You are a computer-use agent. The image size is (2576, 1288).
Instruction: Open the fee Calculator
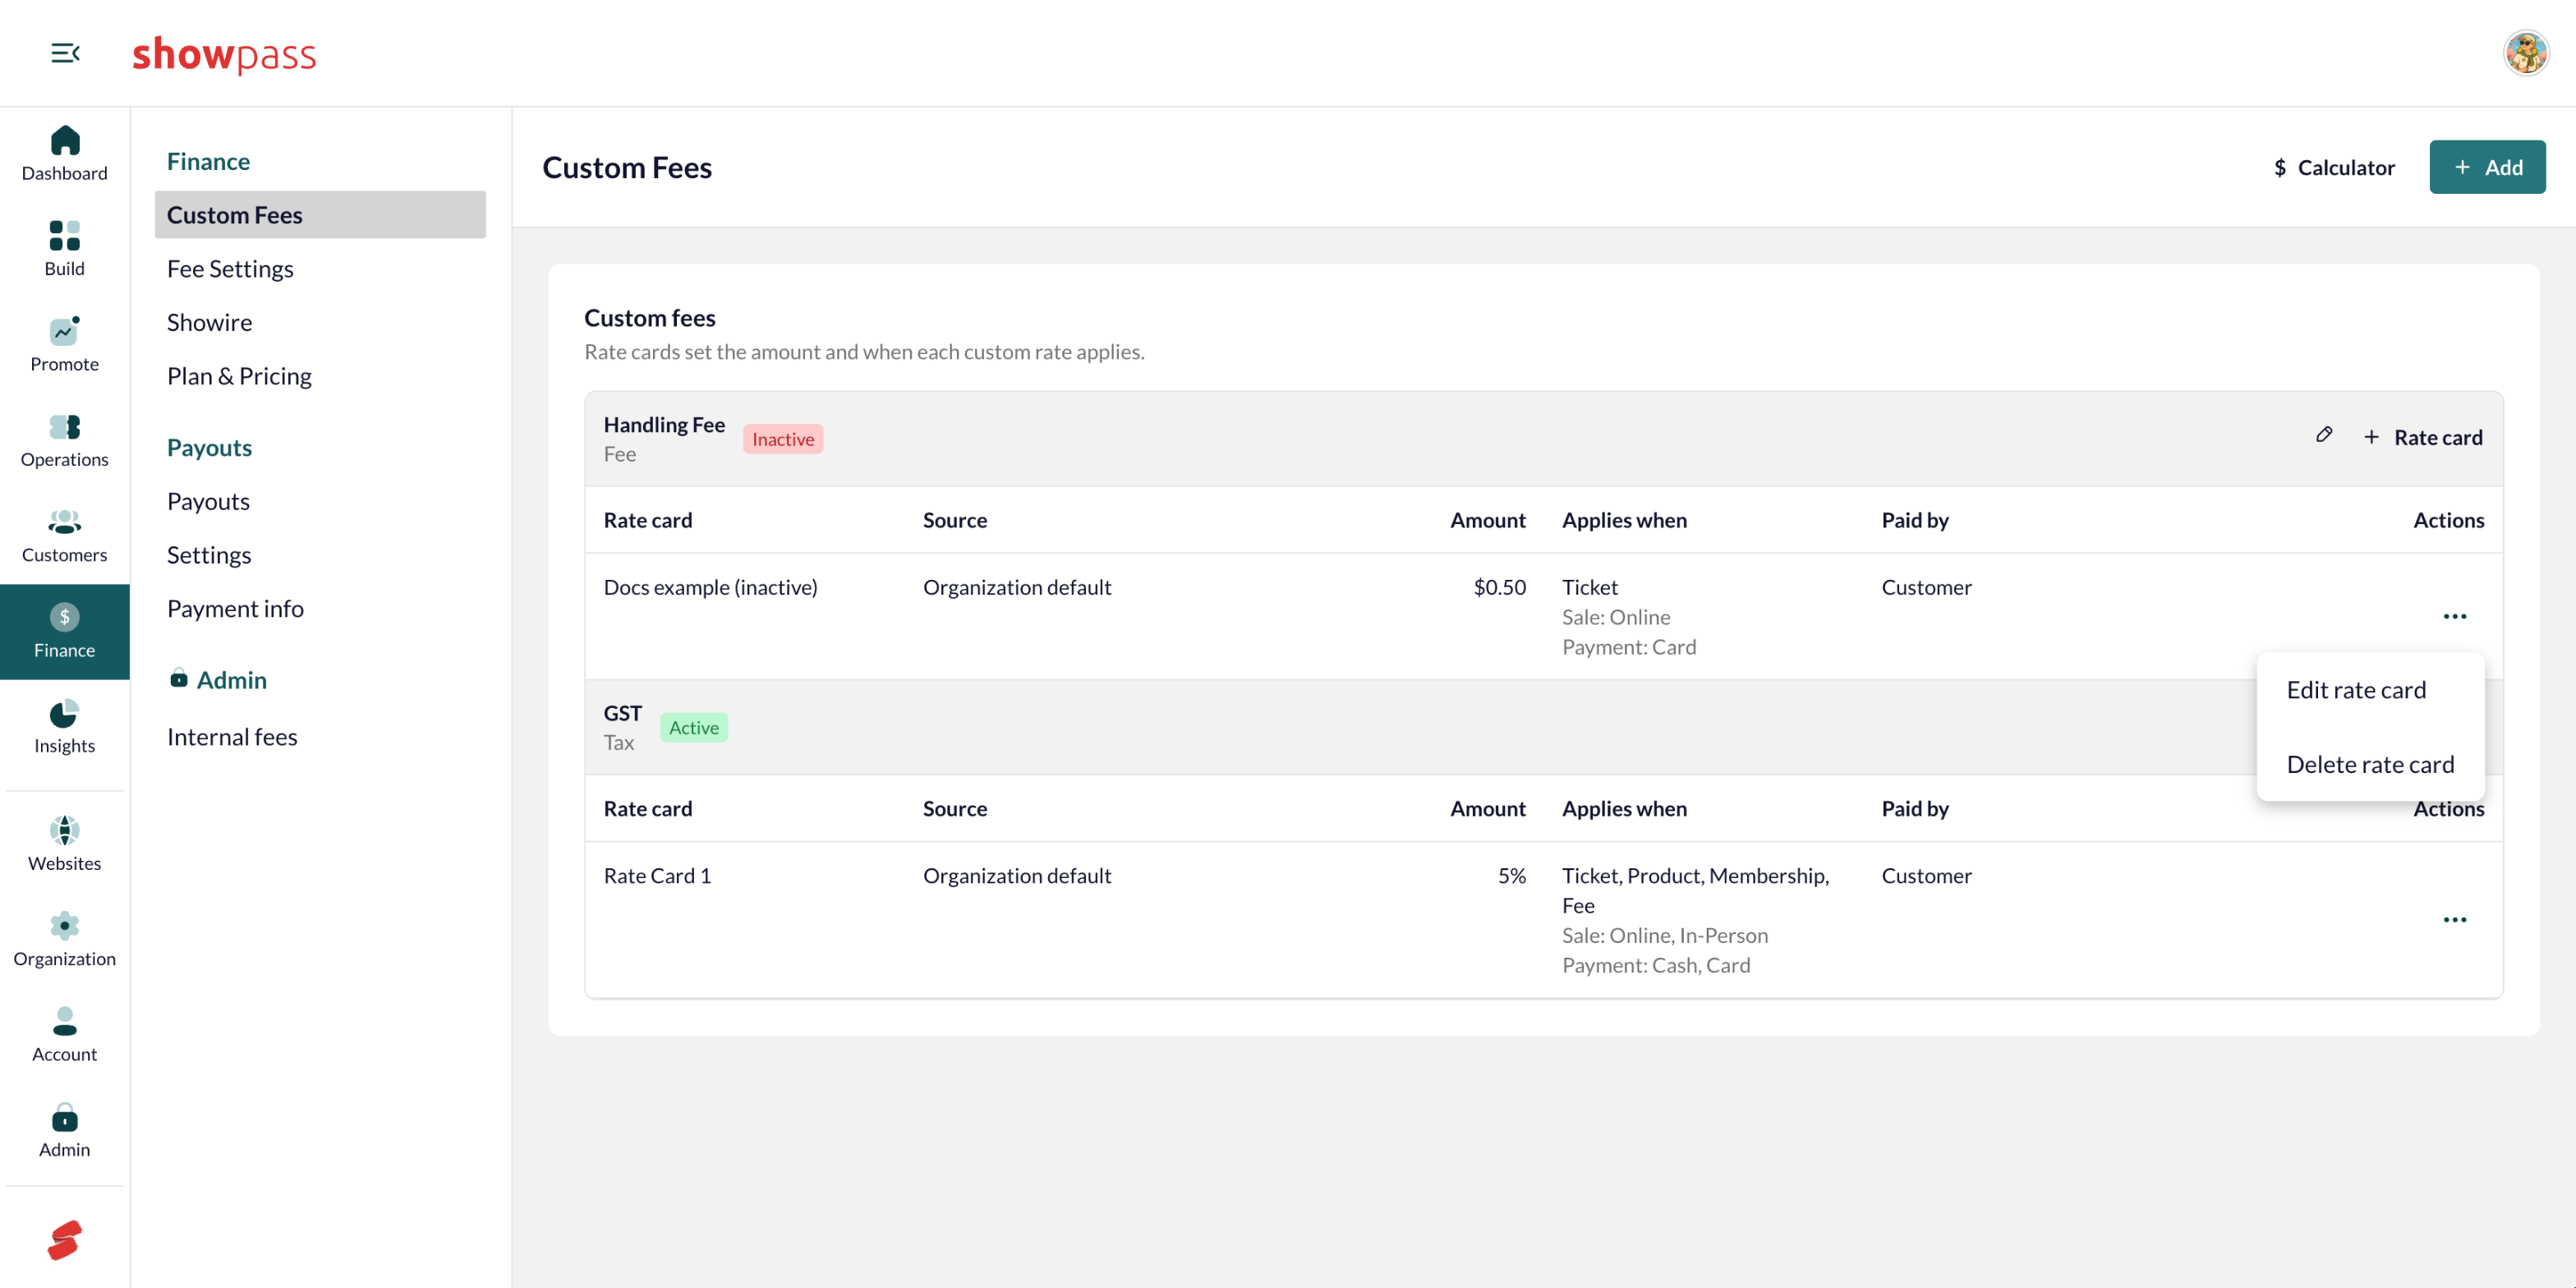click(x=2335, y=167)
